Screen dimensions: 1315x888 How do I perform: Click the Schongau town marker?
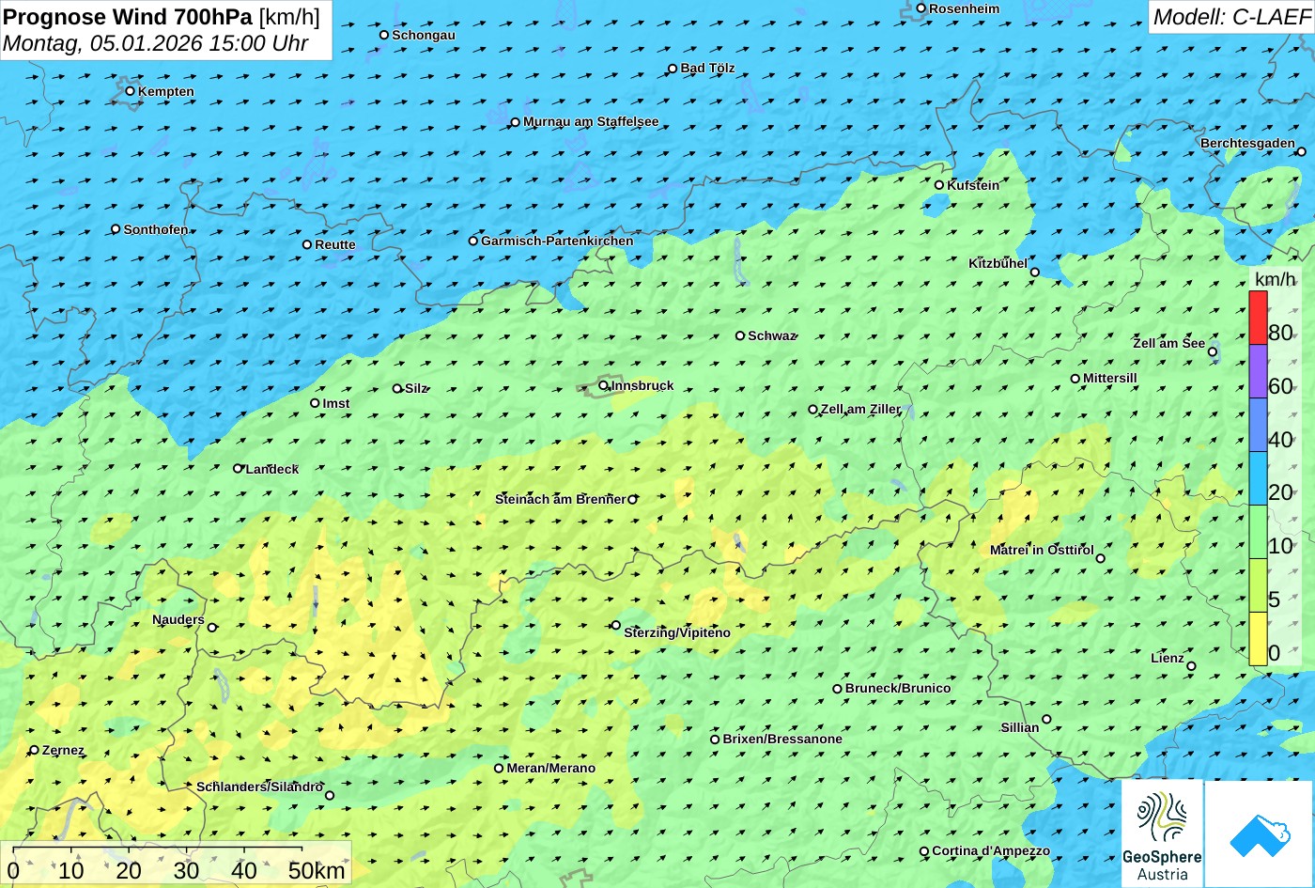(x=384, y=35)
